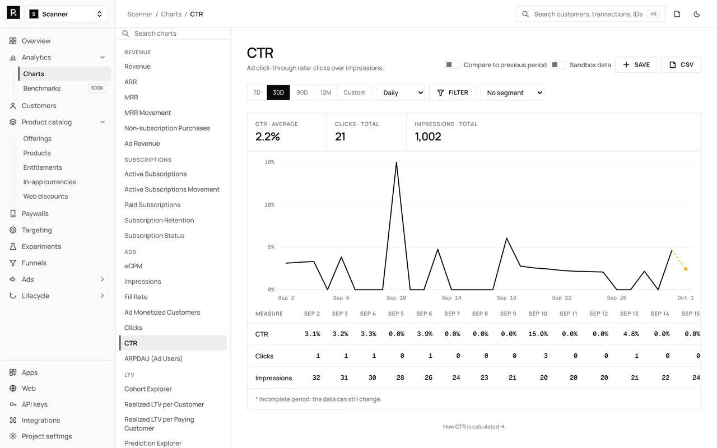Click the Web globe icon
Image resolution: width=717 pixels, height=448 pixels.
click(13, 388)
